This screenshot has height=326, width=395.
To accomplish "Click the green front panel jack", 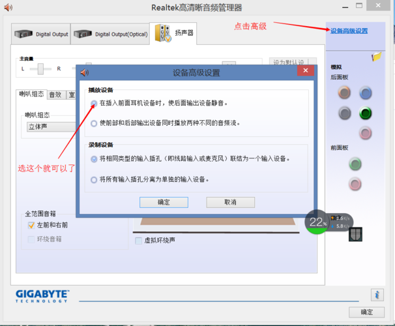I will tap(355, 164).
